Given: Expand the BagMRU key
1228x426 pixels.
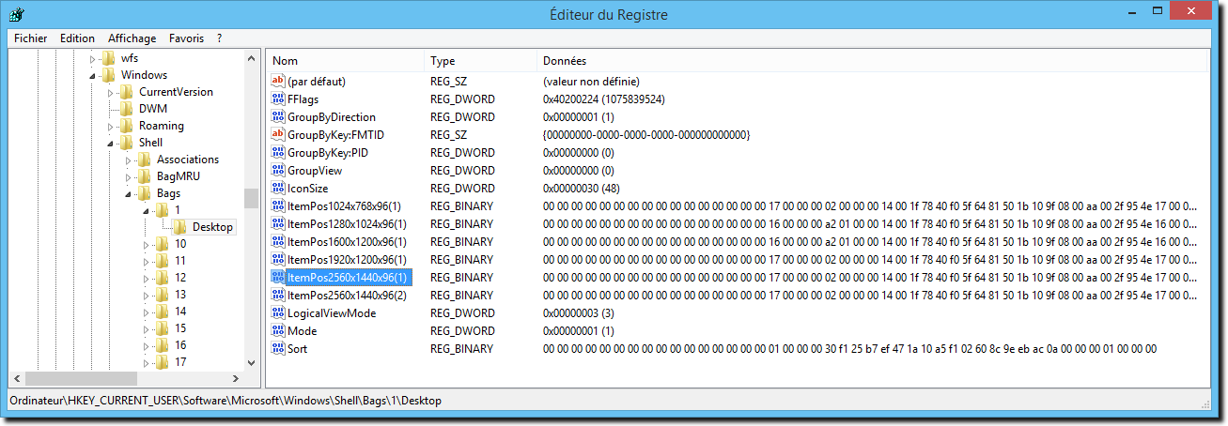Looking at the screenshot, I should (129, 177).
